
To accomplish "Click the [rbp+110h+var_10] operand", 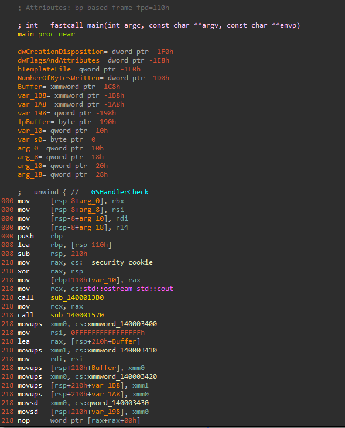I will [86, 280].
